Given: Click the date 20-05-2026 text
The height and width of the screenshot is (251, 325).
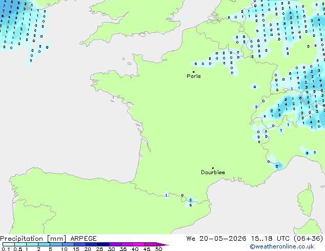Looking at the screenshot, I should click(223, 239).
